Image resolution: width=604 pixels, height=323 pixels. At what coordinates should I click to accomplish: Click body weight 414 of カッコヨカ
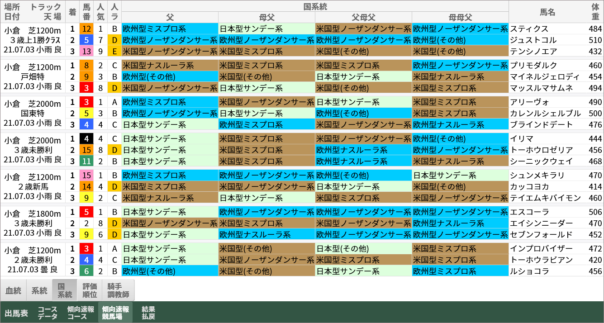click(x=595, y=186)
